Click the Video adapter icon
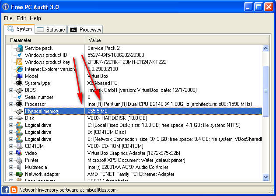Viewport: 276px width, 196px height. [19, 153]
